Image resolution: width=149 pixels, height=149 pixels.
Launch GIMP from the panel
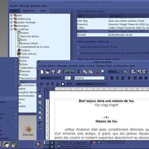(38, 144)
